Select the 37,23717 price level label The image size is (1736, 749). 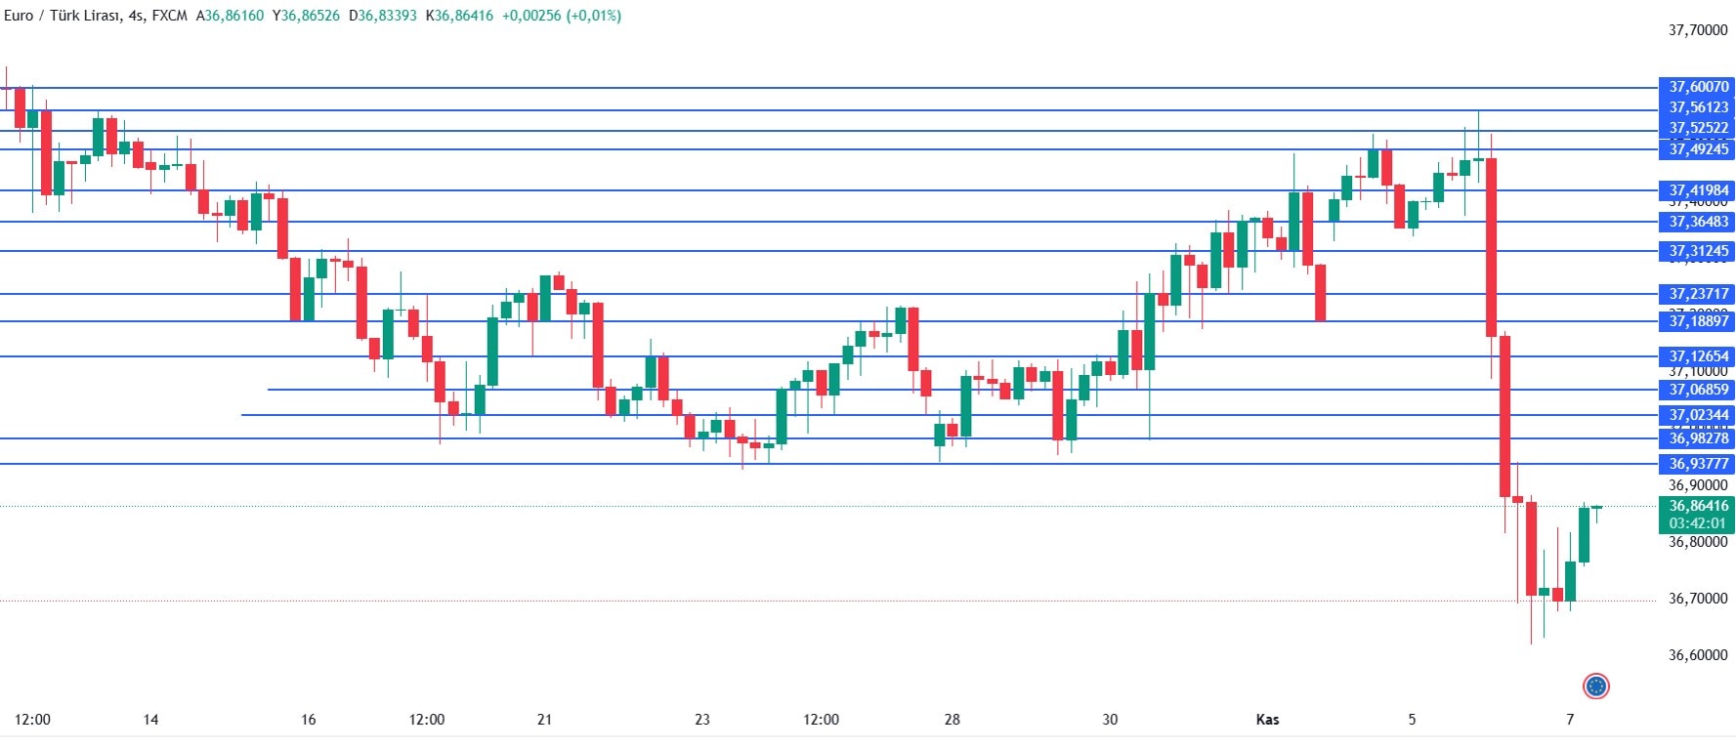[1698, 294]
